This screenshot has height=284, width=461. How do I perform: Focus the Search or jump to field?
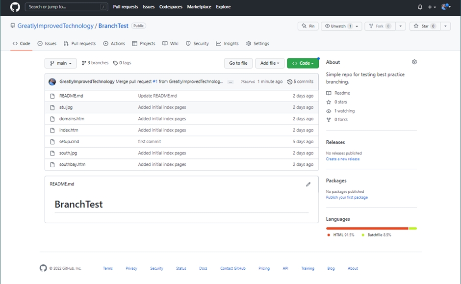(x=64, y=7)
